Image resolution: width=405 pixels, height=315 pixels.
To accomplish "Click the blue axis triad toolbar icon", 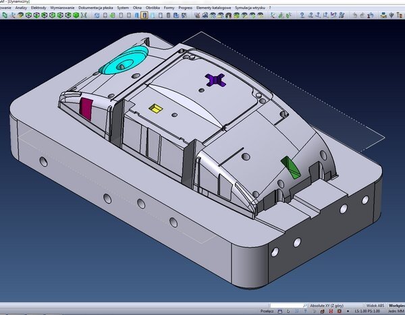I will coord(13,16).
